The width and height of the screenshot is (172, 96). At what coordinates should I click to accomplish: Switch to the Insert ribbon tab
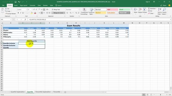pos(16,5)
